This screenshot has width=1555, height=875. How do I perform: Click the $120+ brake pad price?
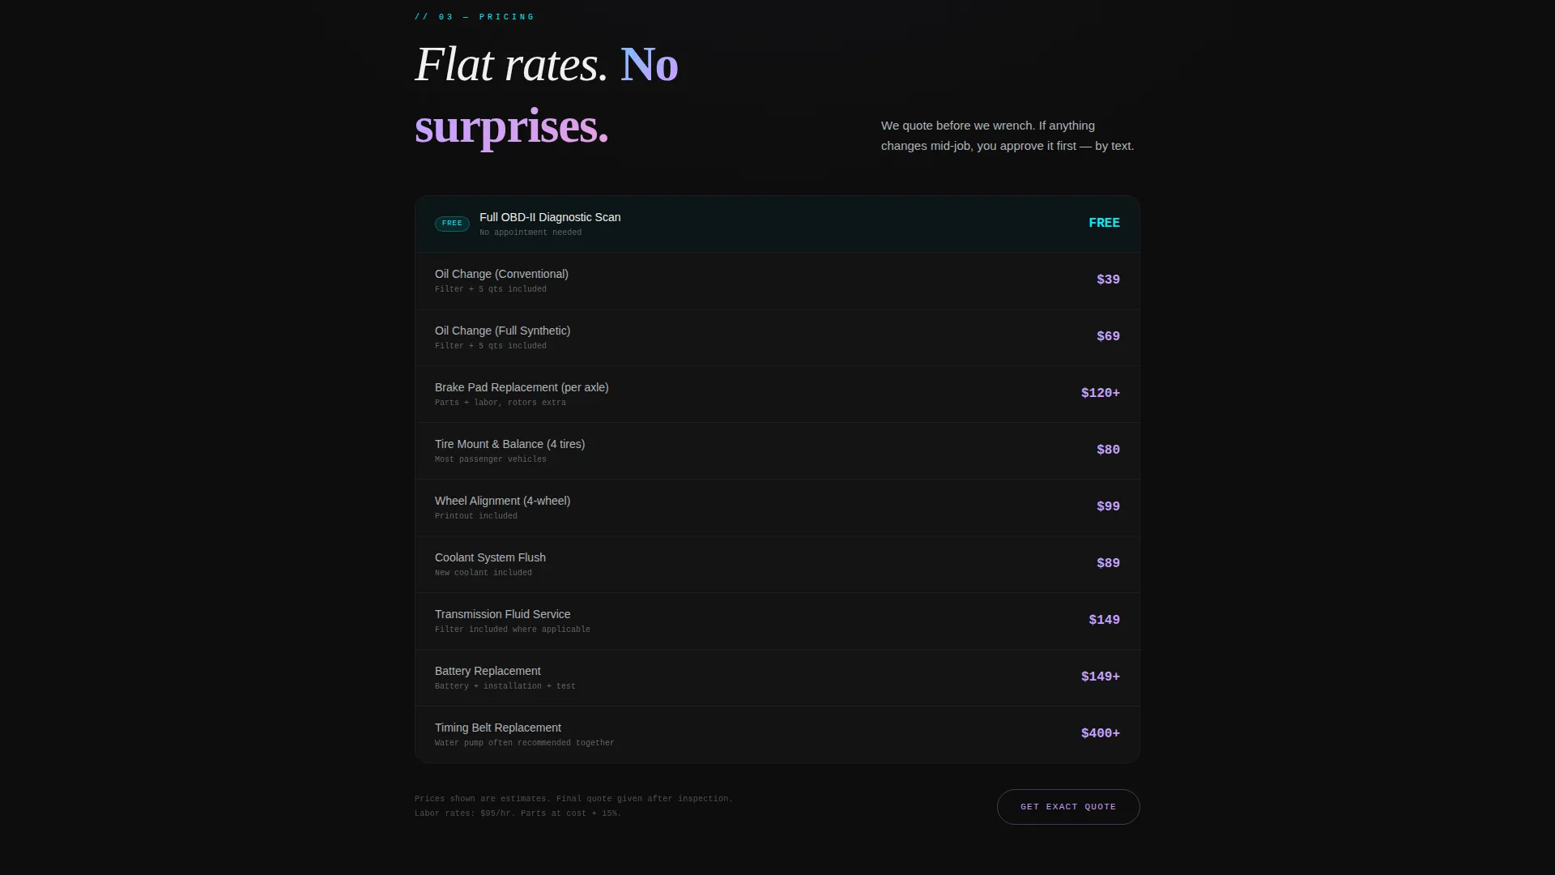click(x=1101, y=393)
